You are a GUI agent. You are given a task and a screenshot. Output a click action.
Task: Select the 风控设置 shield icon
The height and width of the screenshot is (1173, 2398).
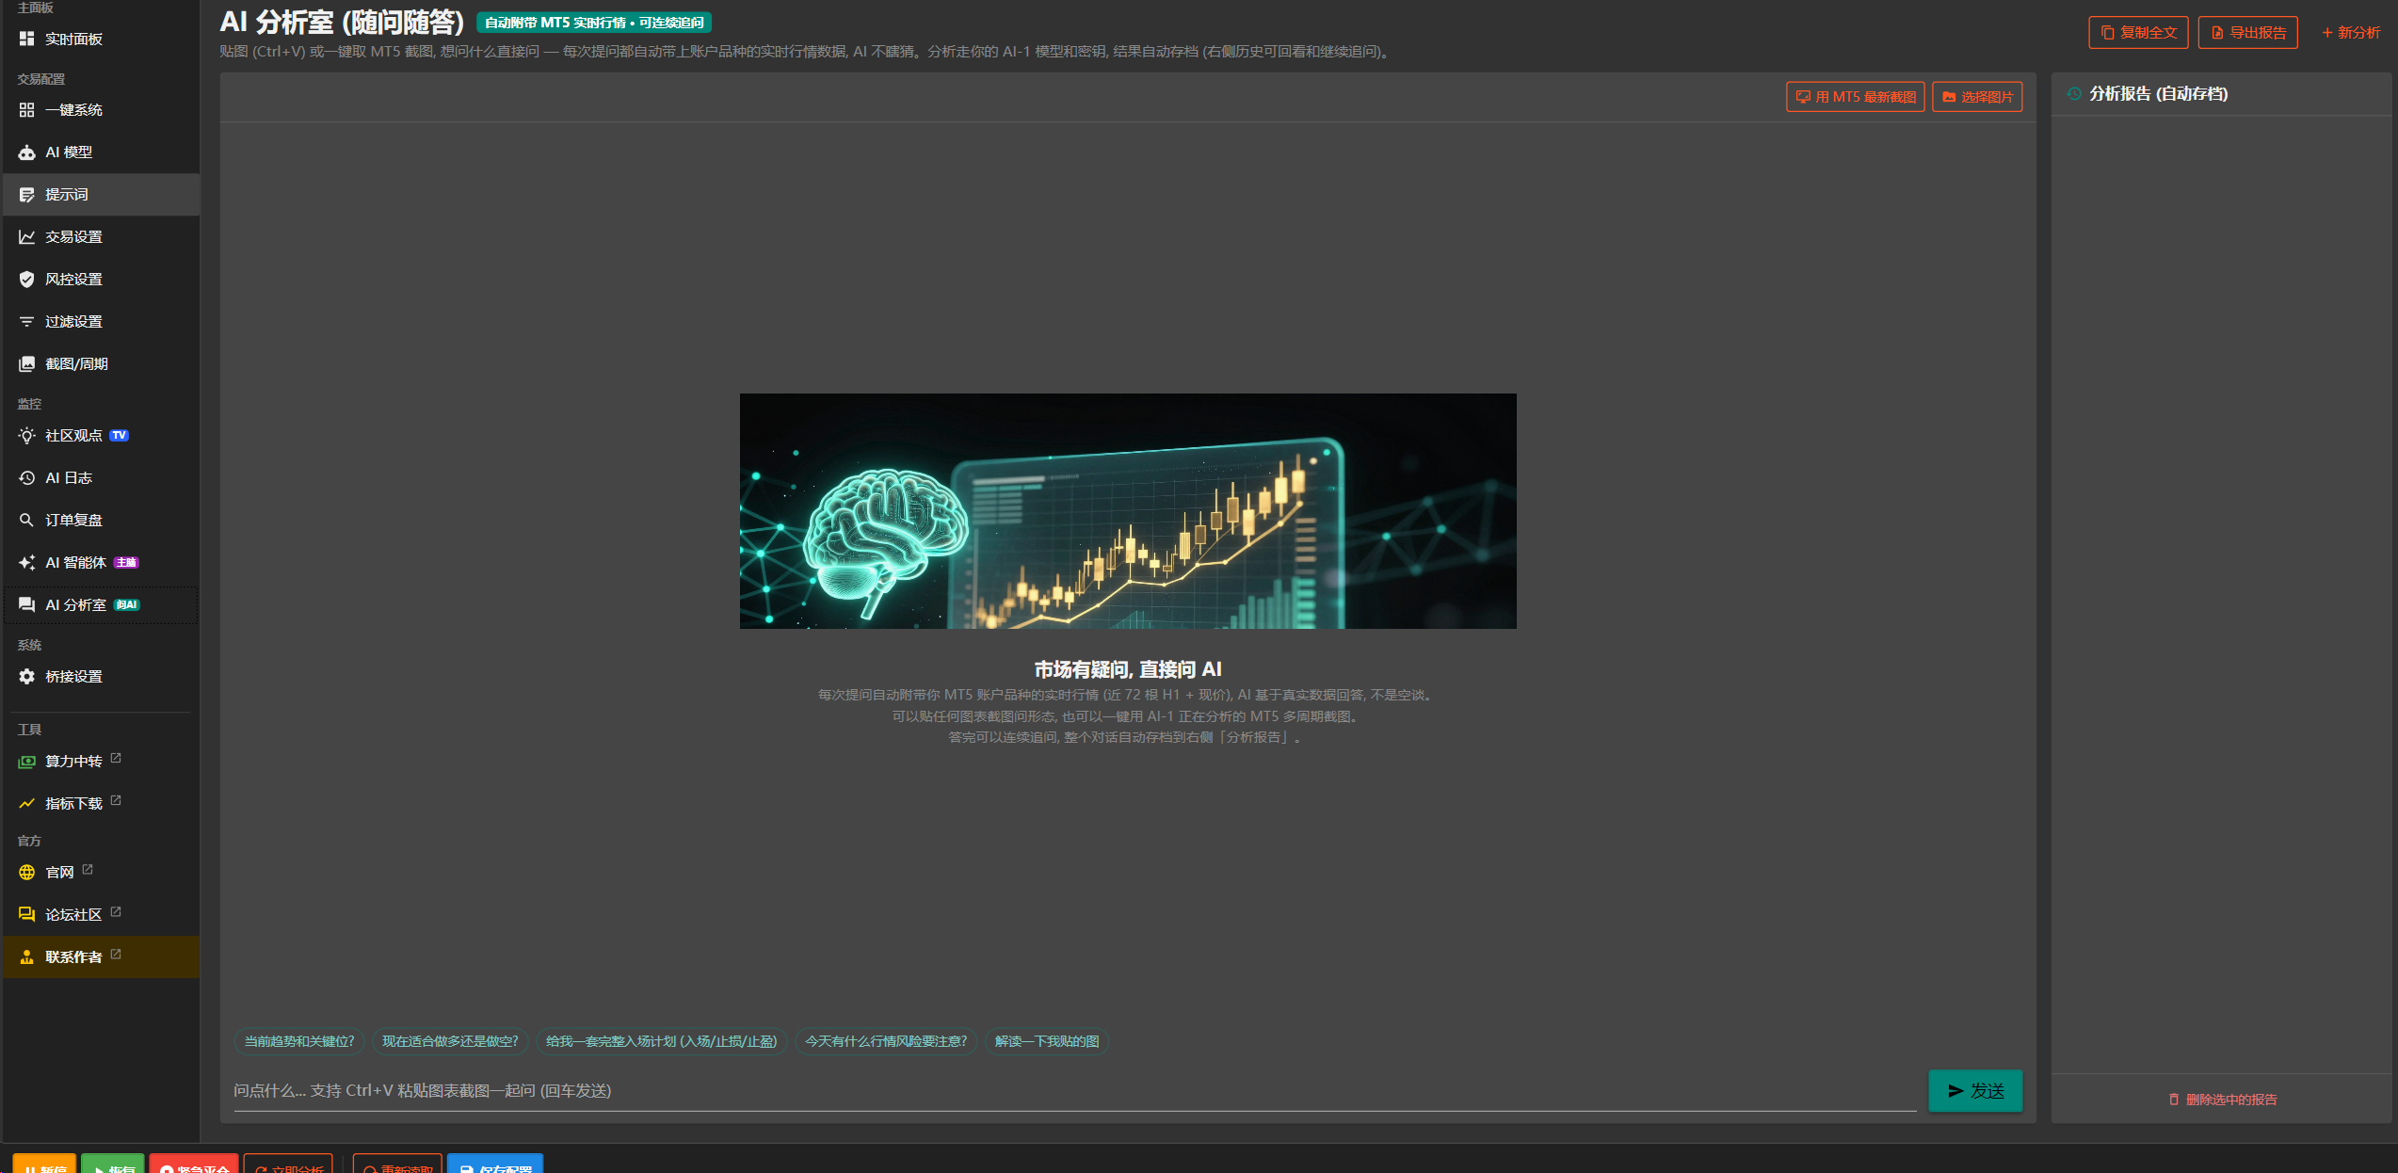click(x=26, y=280)
